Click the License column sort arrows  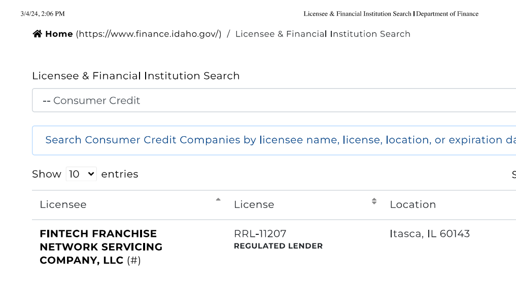click(374, 201)
